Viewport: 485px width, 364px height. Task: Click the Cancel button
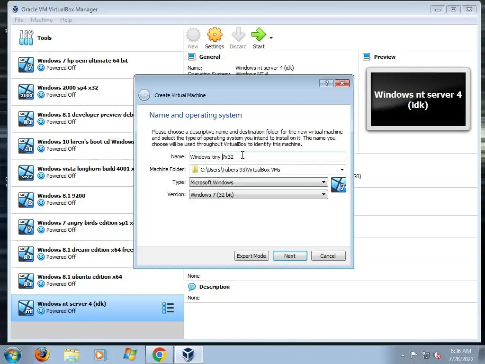[328, 256]
